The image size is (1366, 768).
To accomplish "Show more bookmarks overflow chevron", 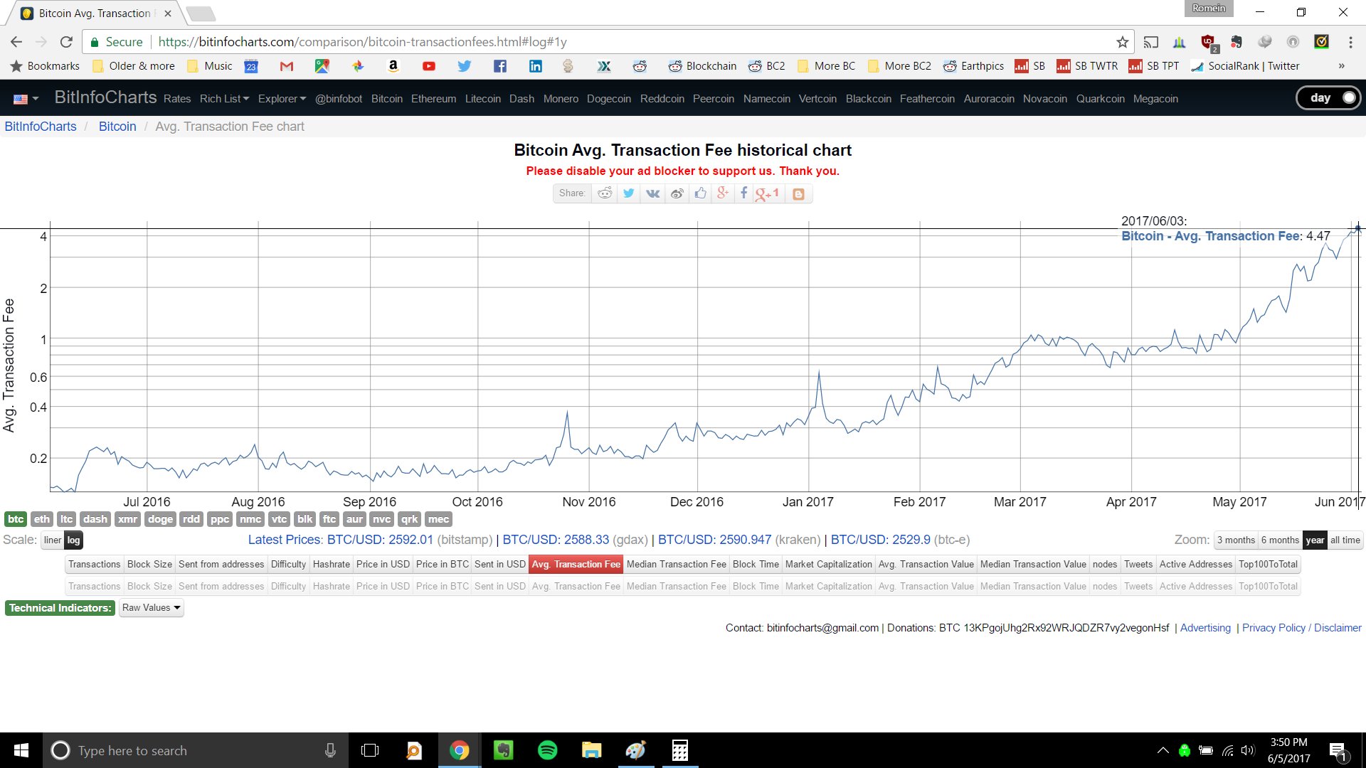I will pyautogui.click(x=1341, y=66).
